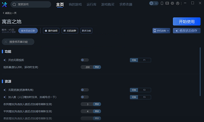Switch to the 主页 tab
The height and width of the screenshot is (122, 204).
click(x=60, y=4)
